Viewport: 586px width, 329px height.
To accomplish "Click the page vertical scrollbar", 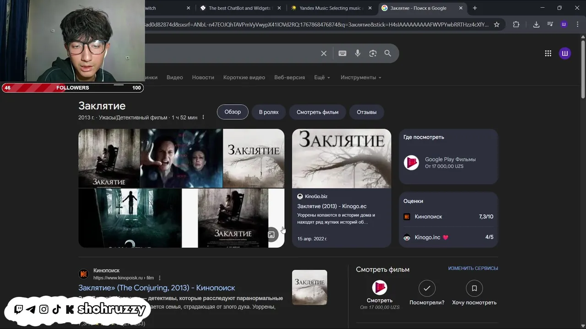I will 583,69.
